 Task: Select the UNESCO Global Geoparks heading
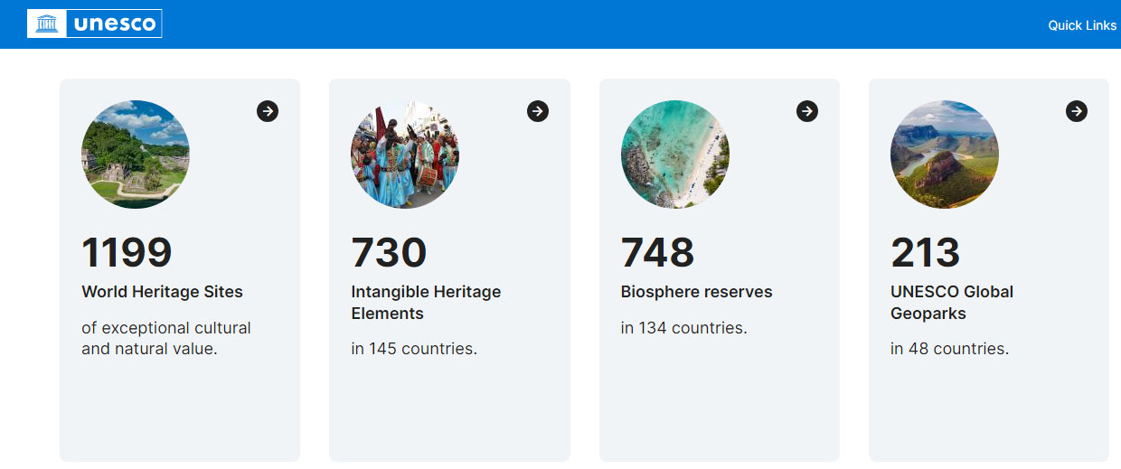(952, 303)
